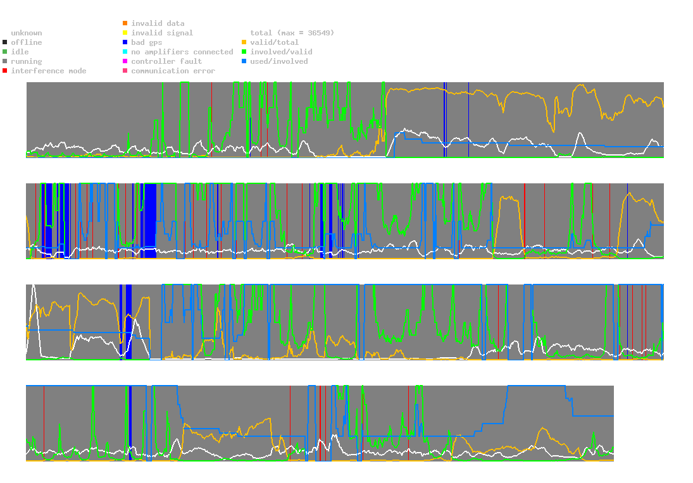Click the blue bad-gps stripe in fourth chart
The height and width of the screenshot is (483, 693).
(x=130, y=423)
